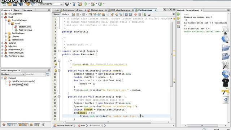The width and height of the screenshot is (231, 130).
Task: Switch to Files tab
Action: (16, 10)
